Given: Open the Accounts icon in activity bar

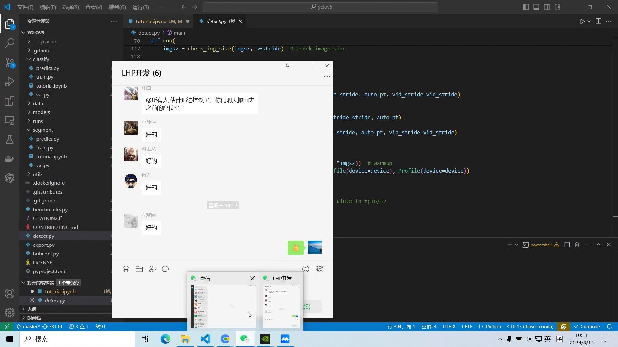Looking at the screenshot, I should (10, 293).
